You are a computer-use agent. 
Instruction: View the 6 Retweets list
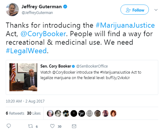[15, 113]
